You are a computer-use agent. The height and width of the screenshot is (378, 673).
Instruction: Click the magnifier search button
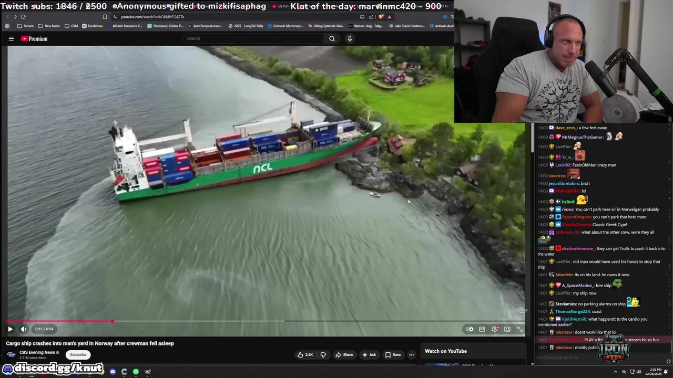332,38
